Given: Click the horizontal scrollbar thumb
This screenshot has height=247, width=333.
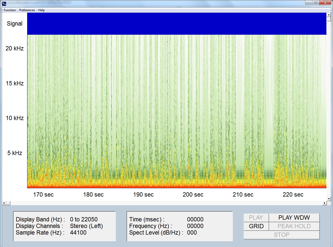Looking at the screenshot, I should pyautogui.click(x=8, y=203).
